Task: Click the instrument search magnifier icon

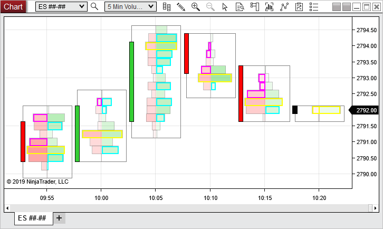Action: [x=94, y=7]
